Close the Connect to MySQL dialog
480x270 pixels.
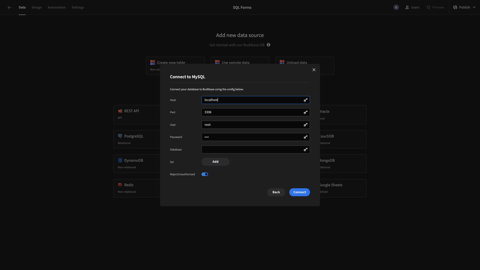click(314, 69)
